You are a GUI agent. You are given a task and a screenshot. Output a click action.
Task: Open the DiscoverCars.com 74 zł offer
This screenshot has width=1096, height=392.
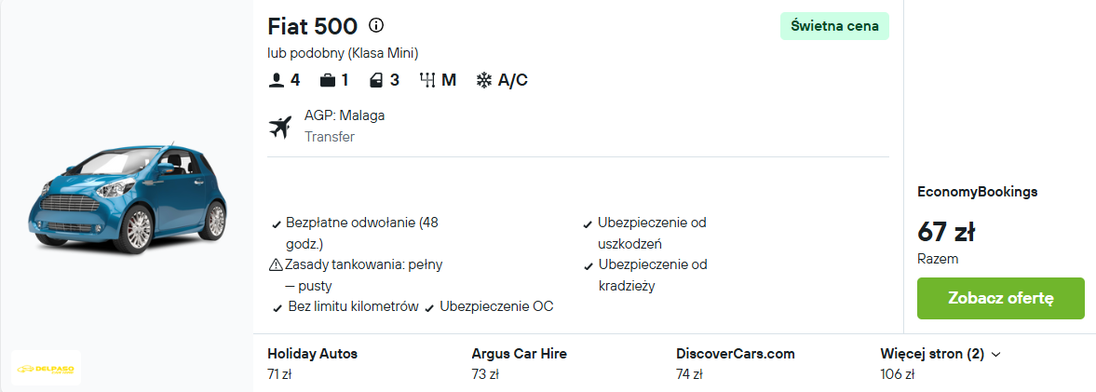point(736,363)
